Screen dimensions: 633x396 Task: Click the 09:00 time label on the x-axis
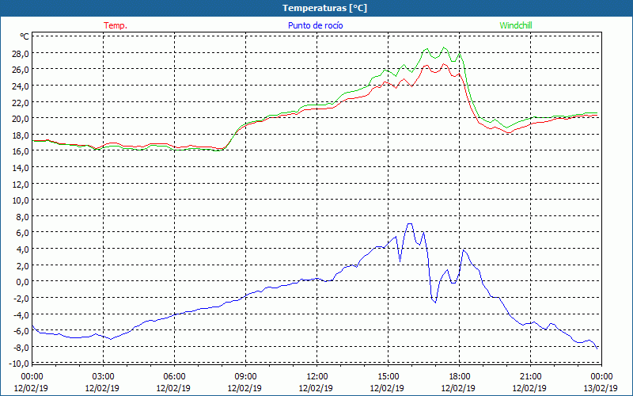click(246, 377)
